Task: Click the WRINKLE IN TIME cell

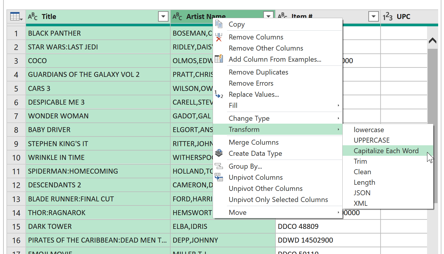Action: coord(98,158)
